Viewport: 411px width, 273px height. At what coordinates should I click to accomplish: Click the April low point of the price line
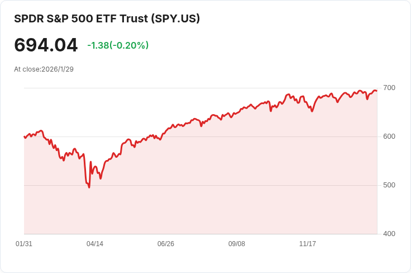pyautogui.click(x=89, y=187)
